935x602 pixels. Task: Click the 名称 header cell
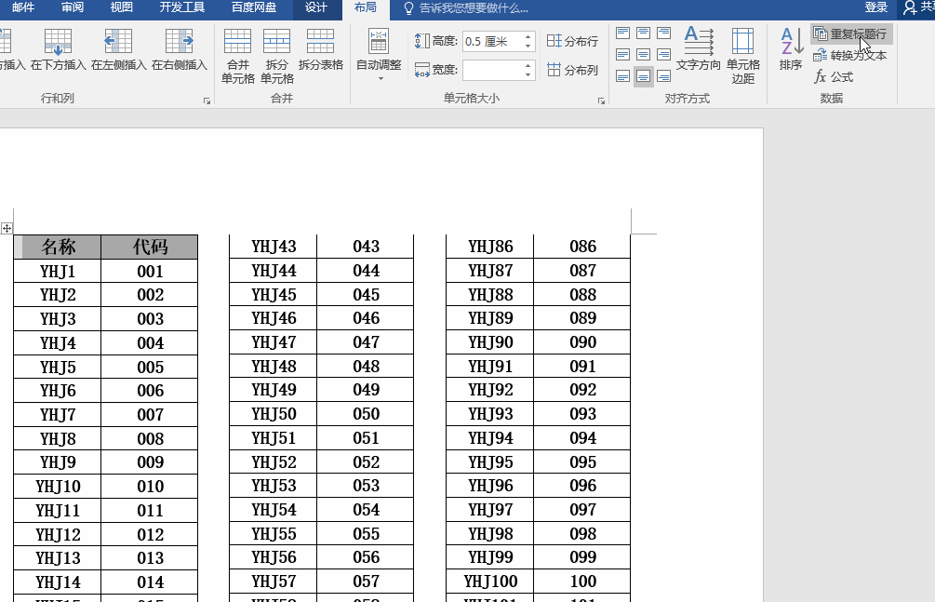click(58, 247)
